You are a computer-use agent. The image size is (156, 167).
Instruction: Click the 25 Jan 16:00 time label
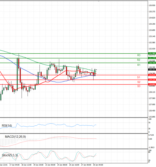(x=74, y=165)
